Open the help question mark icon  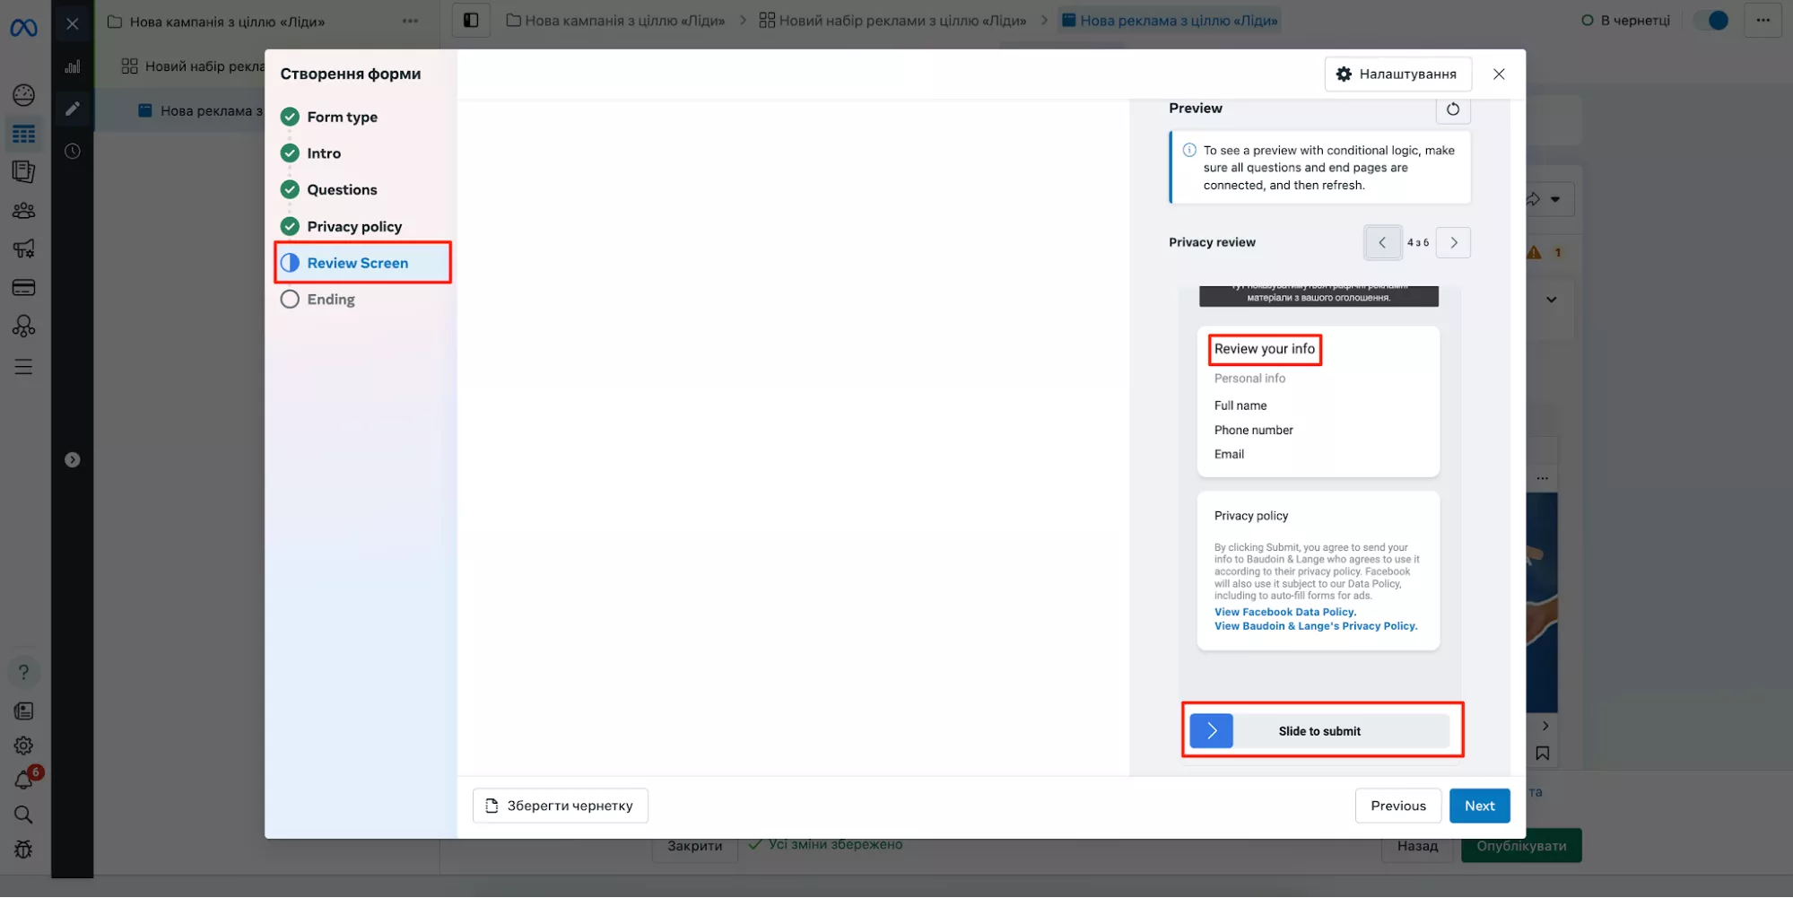[x=23, y=672]
